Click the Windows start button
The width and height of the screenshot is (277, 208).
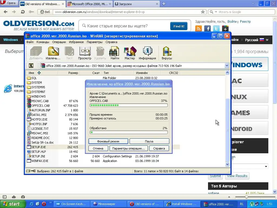[x=12, y=204]
